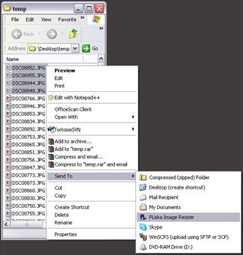The height and width of the screenshot is (255, 243).
Task: Click the Compressed (zipped) Folder icon
Action: [x=143, y=177]
